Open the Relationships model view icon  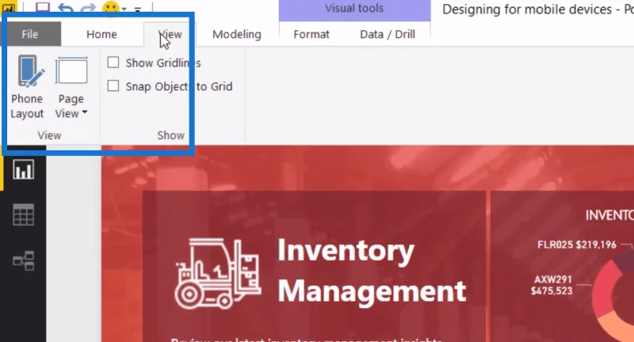(x=24, y=260)
